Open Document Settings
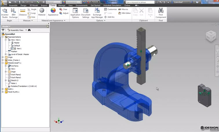 [86, 13]
